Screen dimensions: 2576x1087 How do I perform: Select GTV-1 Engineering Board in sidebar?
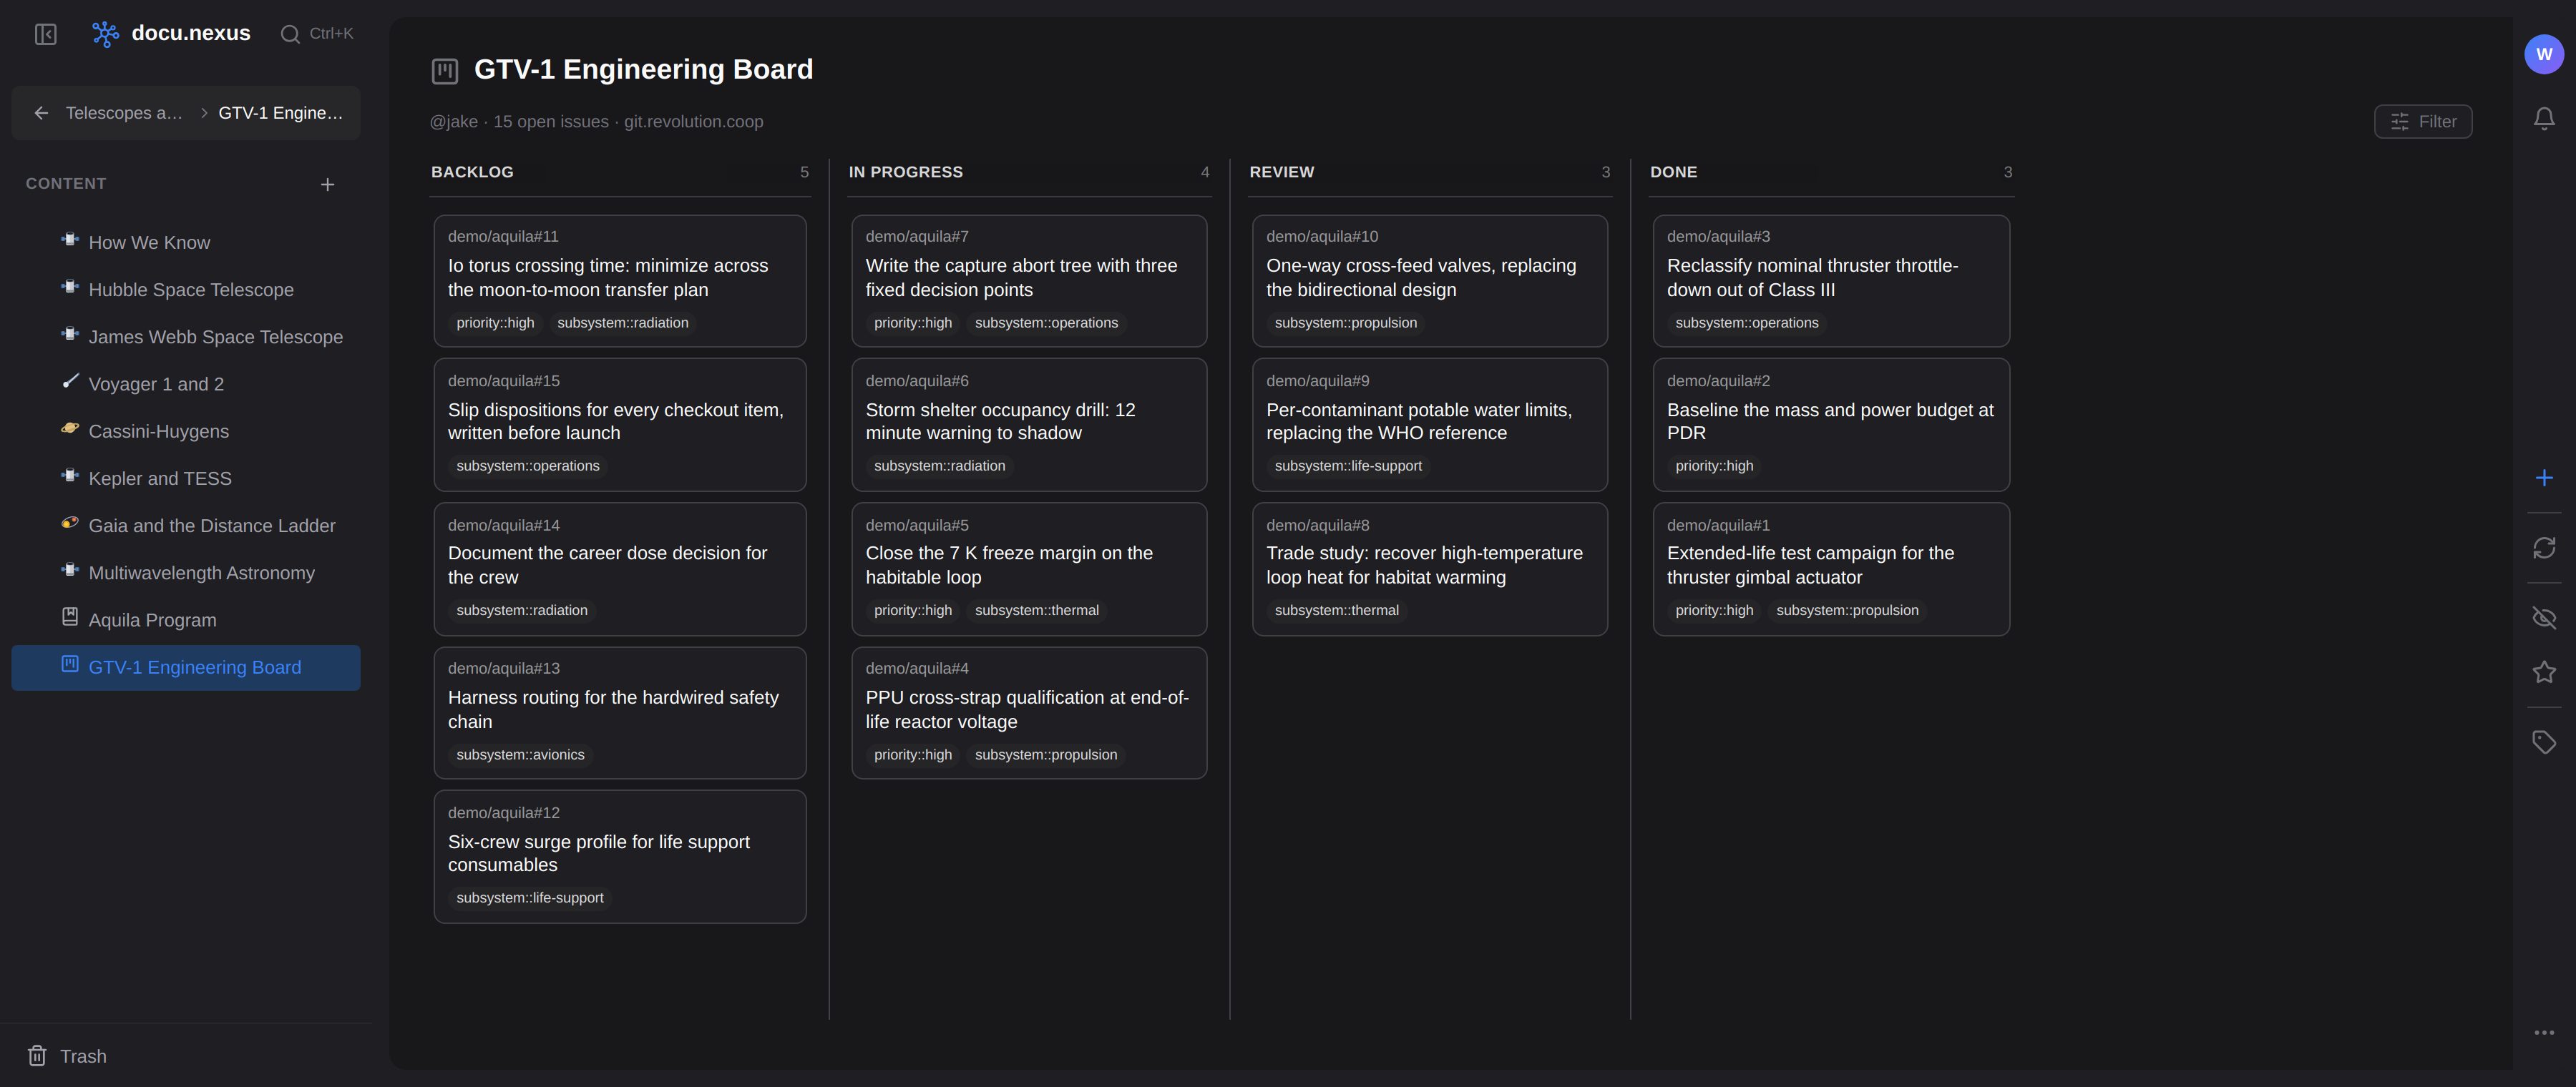point(186,667)
